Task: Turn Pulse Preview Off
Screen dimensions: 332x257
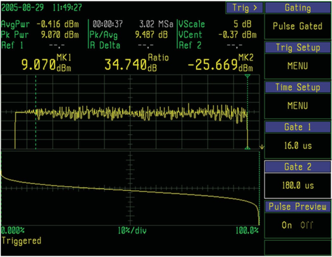Action: click(307, 225)
